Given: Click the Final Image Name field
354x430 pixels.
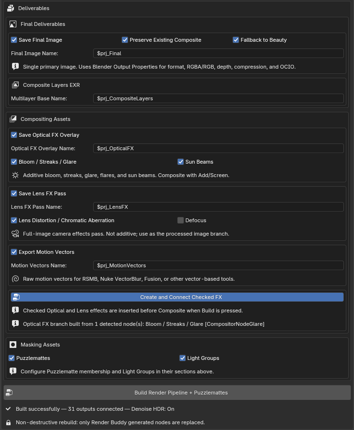Looking at the screenshot, I should click(x=219, y=53).
